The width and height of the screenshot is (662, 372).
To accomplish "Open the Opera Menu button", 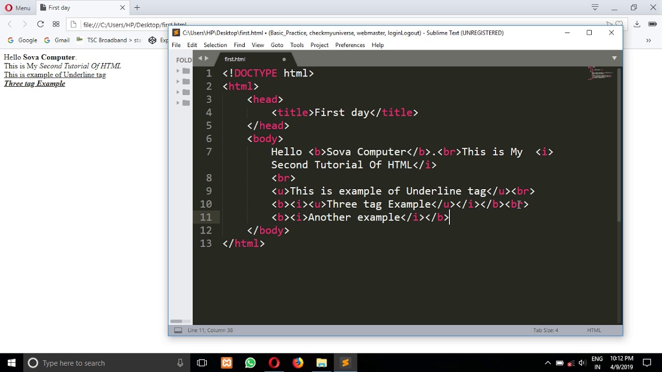I will (18, 8).
